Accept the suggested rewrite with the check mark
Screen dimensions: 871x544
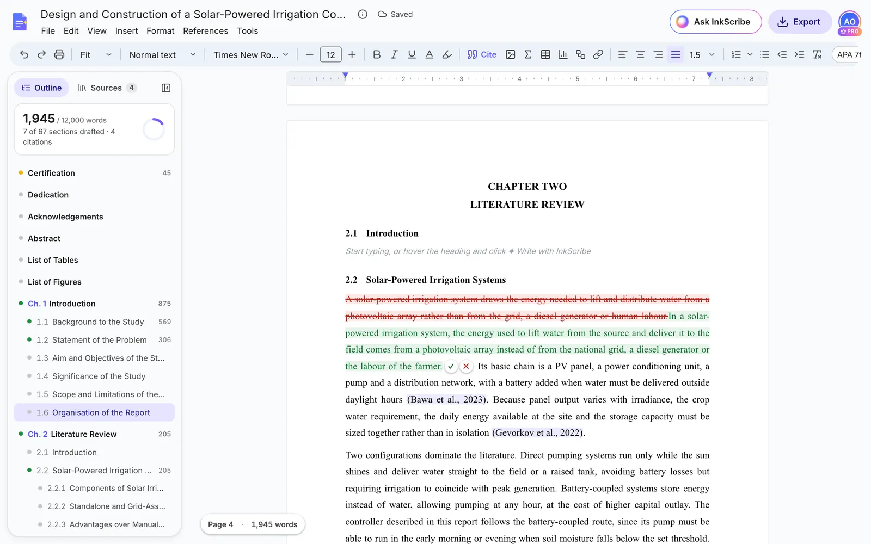(x=451, y=366)
